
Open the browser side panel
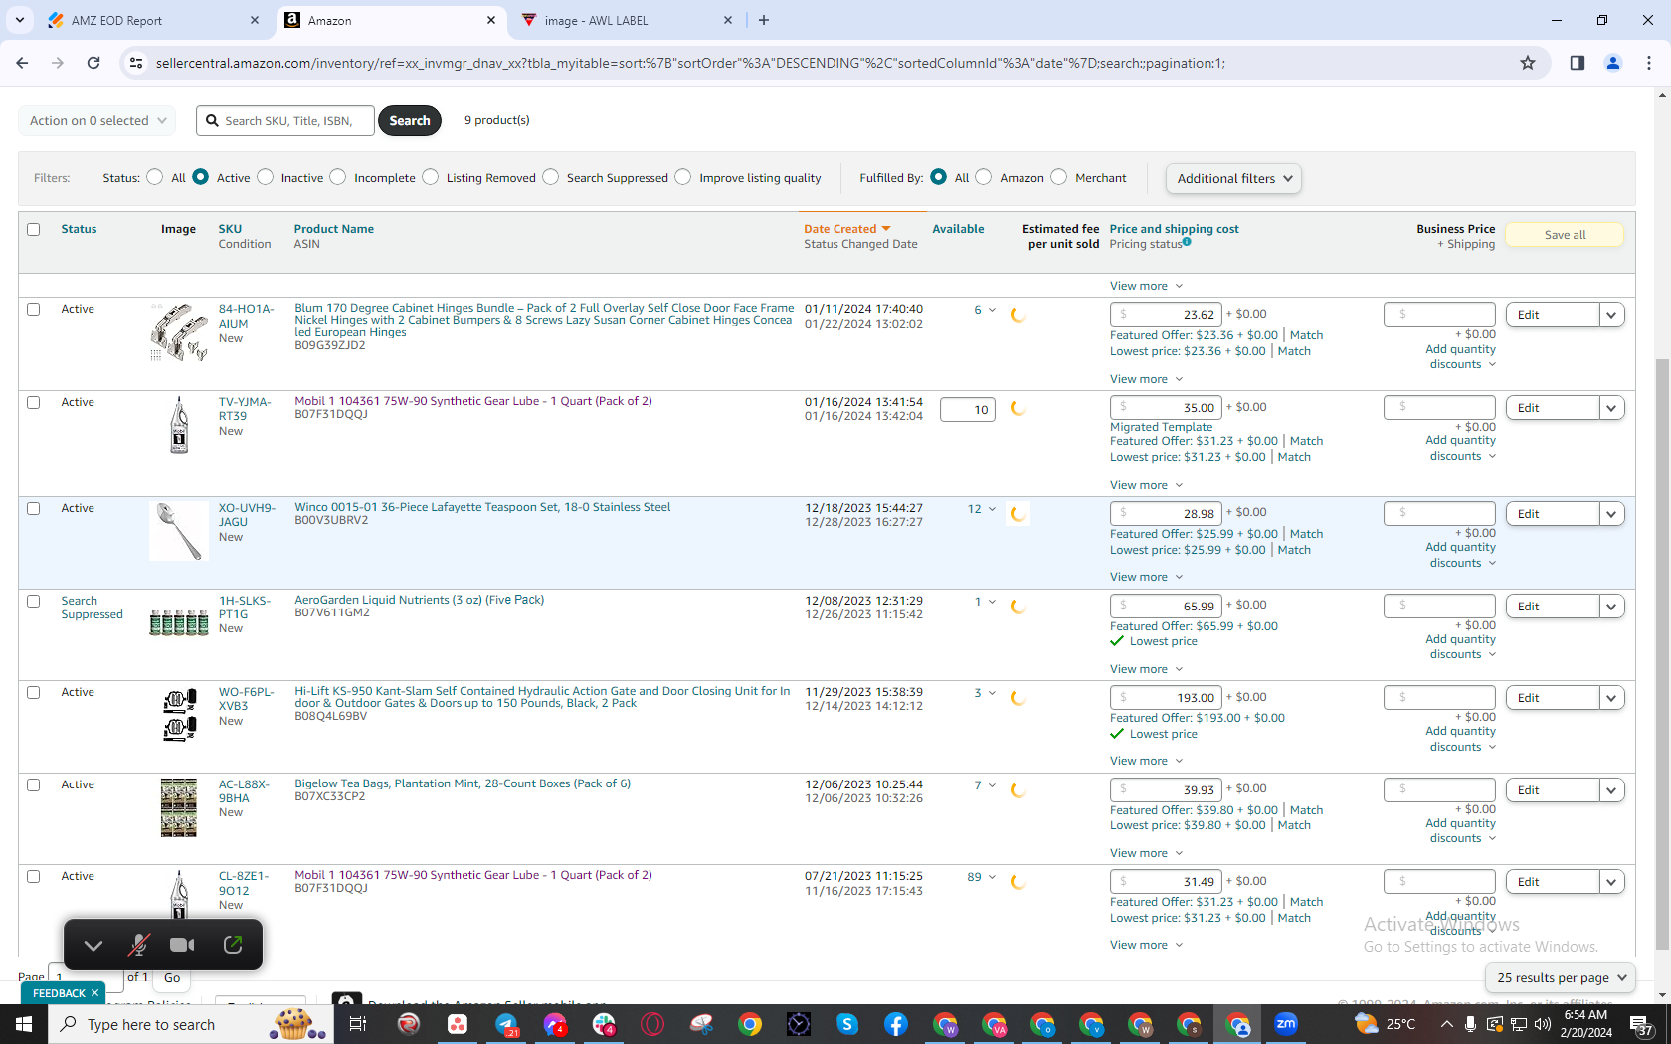[1578, 63]
